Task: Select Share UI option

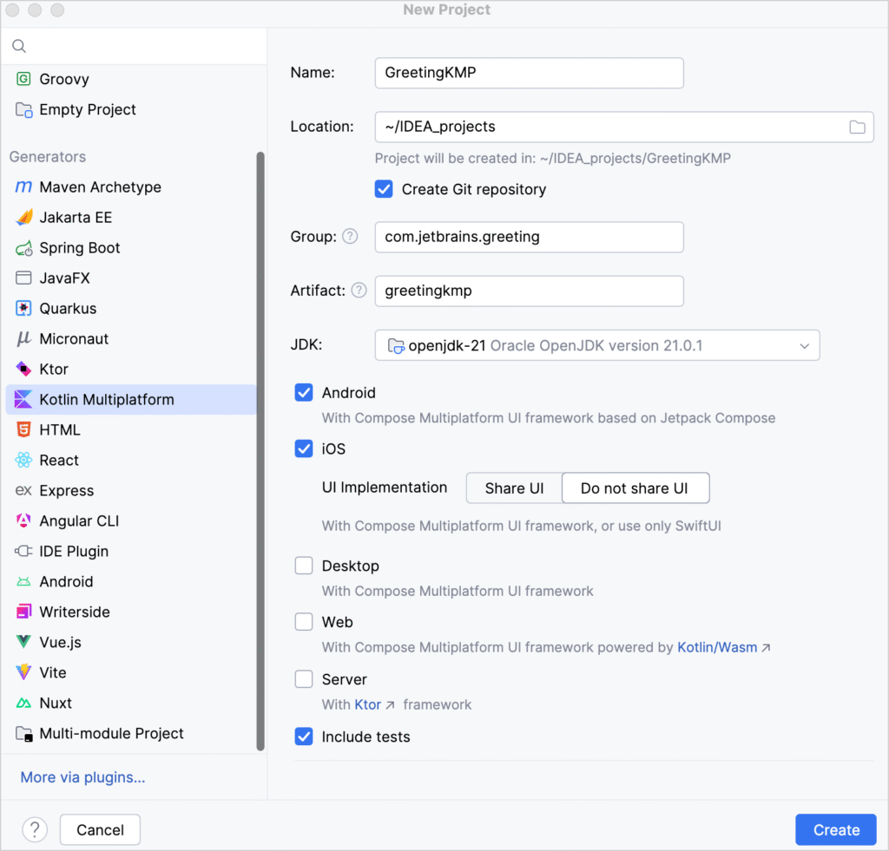Action: point(514,488)
